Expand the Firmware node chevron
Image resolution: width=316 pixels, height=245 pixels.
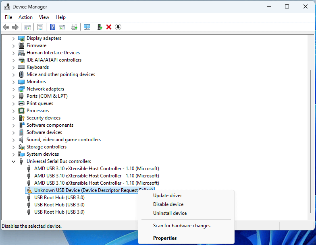coord(13,46)
